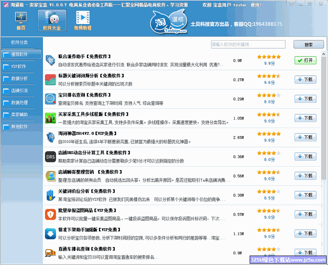Click the DRS tool icon
The image size is (328, 265).
click(x=51, y=157)
